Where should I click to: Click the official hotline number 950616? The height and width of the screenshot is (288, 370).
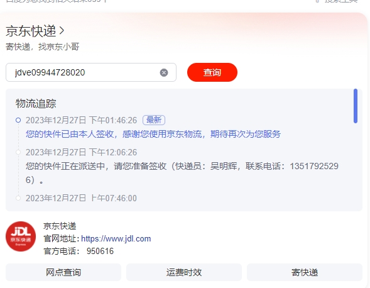click(100, 251)
